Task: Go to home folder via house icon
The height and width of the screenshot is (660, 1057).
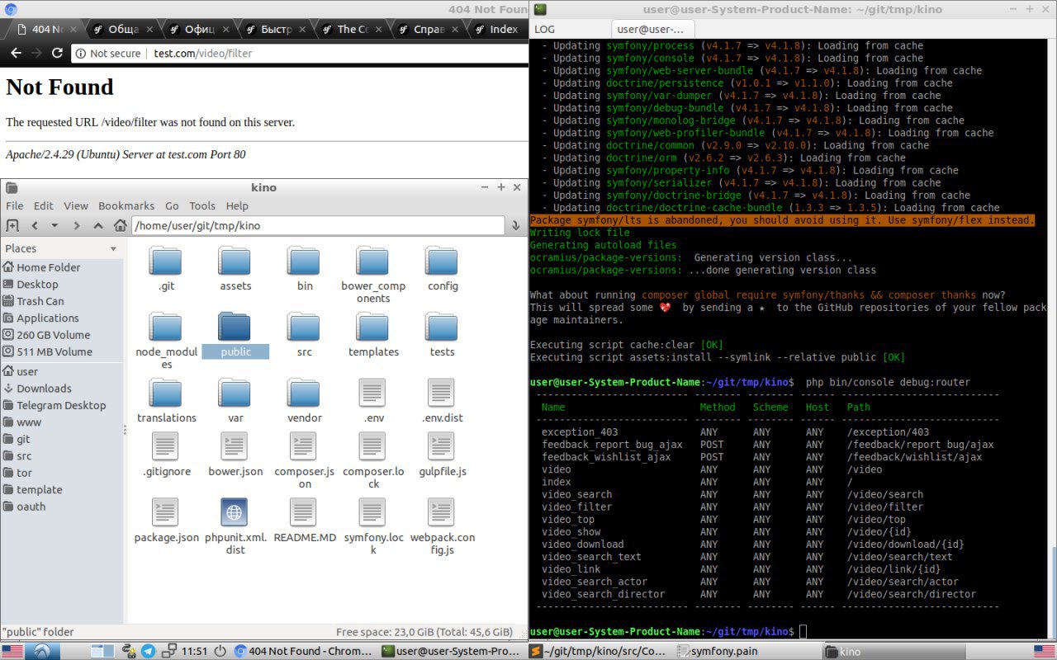Action: [120, 225]
